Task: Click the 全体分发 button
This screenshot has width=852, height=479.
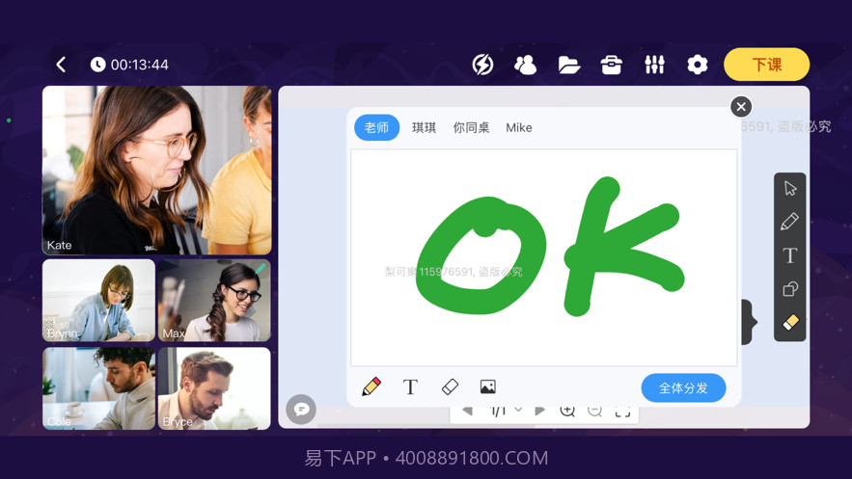Action: click(x=683, y=387)
